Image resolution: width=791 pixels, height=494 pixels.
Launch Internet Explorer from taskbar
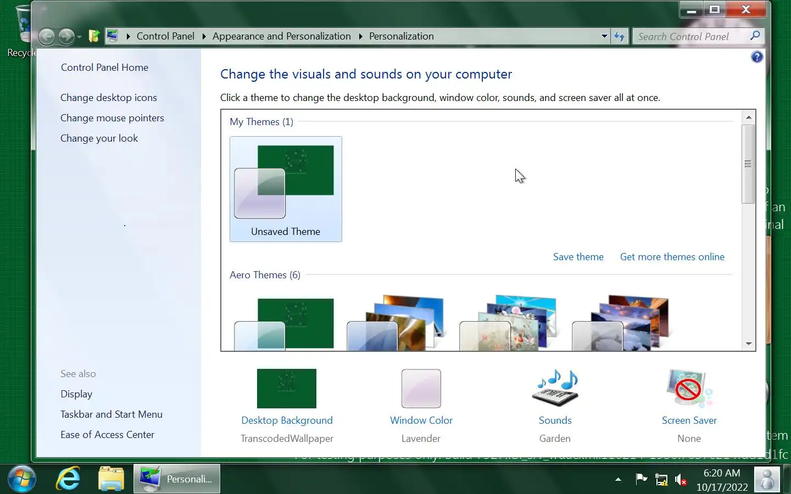68,479
